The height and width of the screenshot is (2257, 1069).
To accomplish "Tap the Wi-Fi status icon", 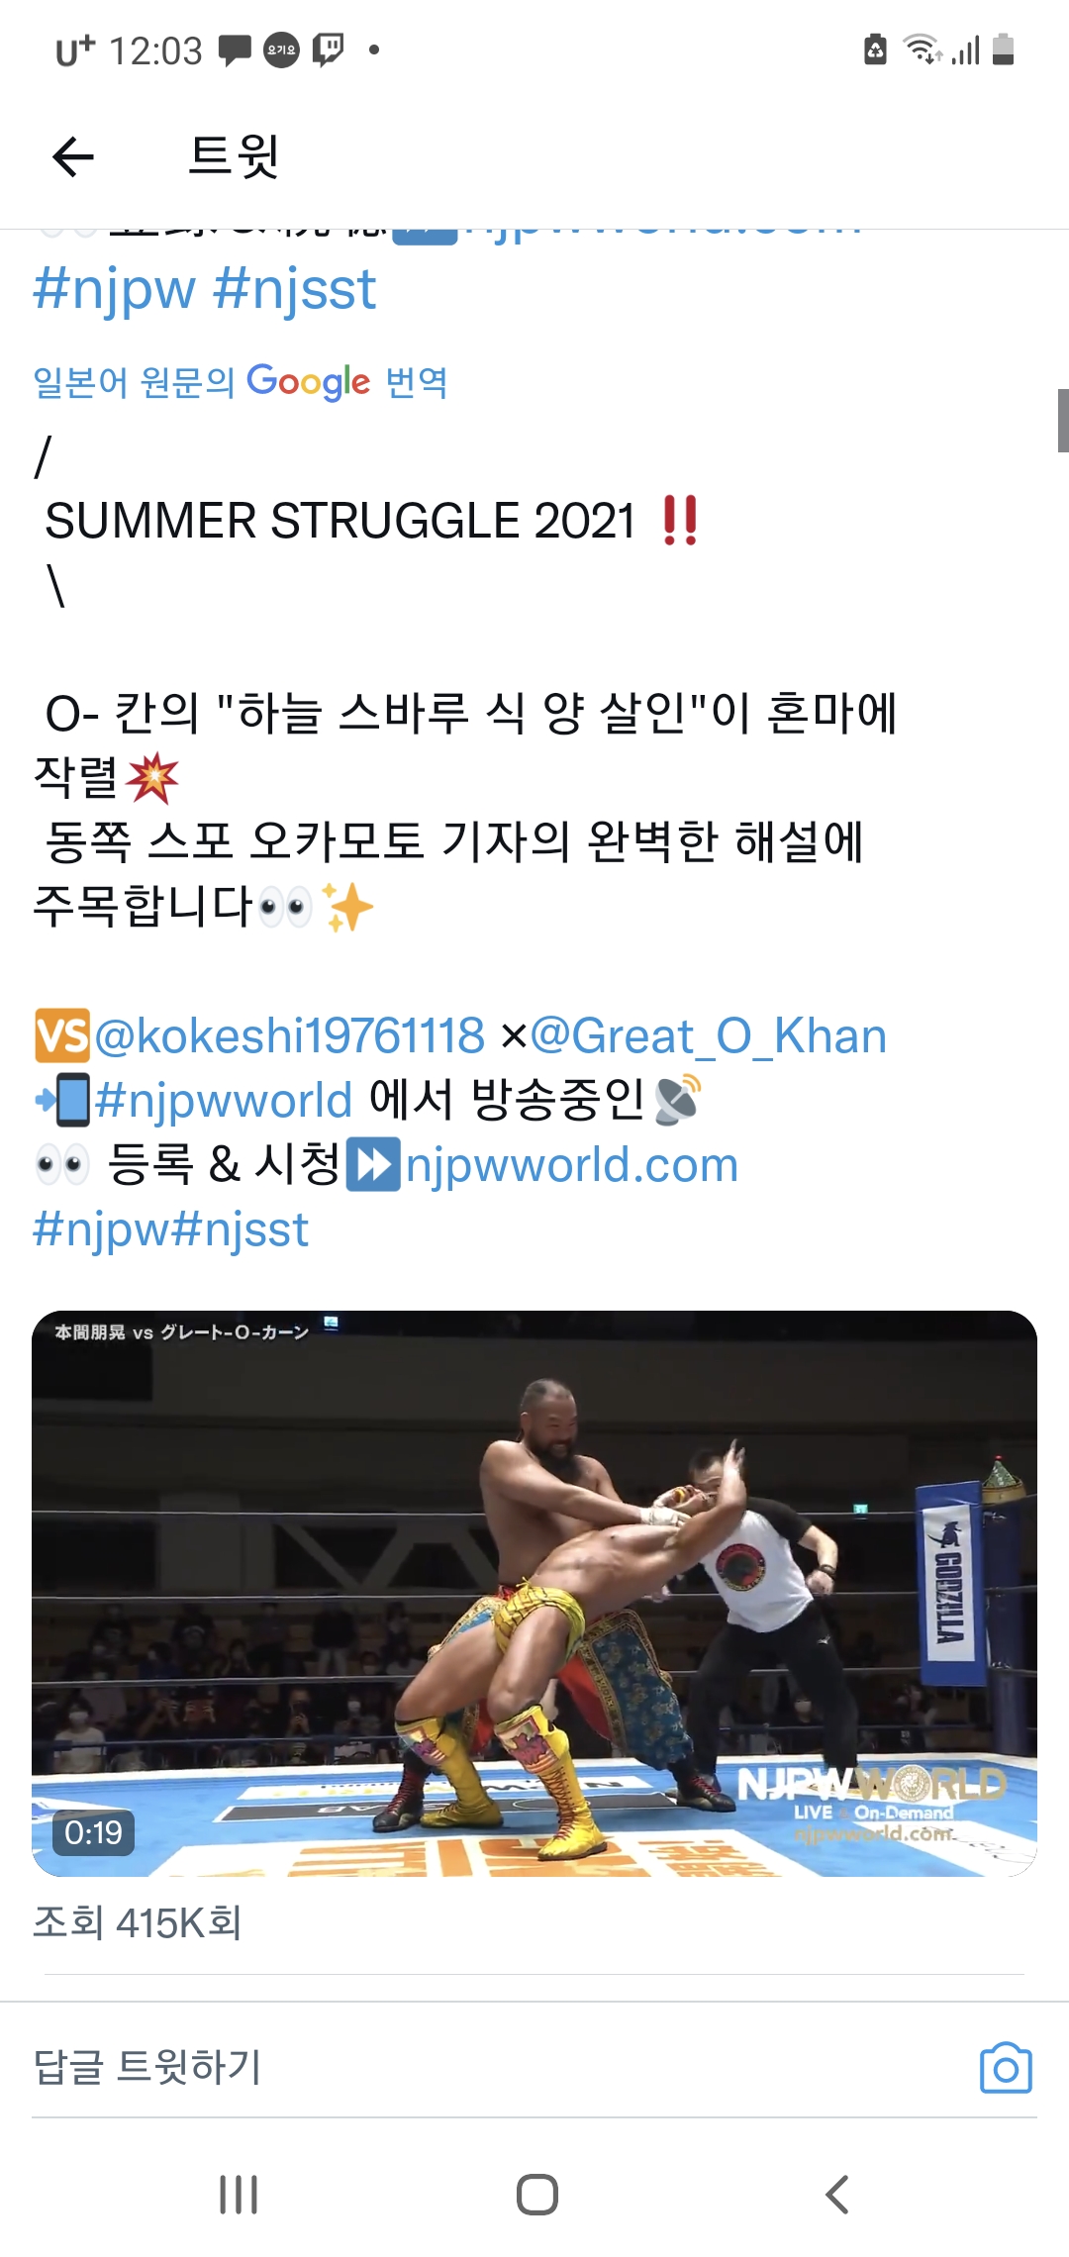I will [x=922, y=49].
